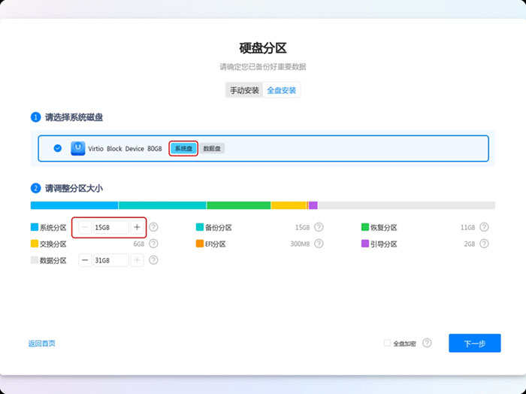The width and height of the screenshot is (526, 394).
Task: Click the 硬盘分区 title
Action: point(263,48)
